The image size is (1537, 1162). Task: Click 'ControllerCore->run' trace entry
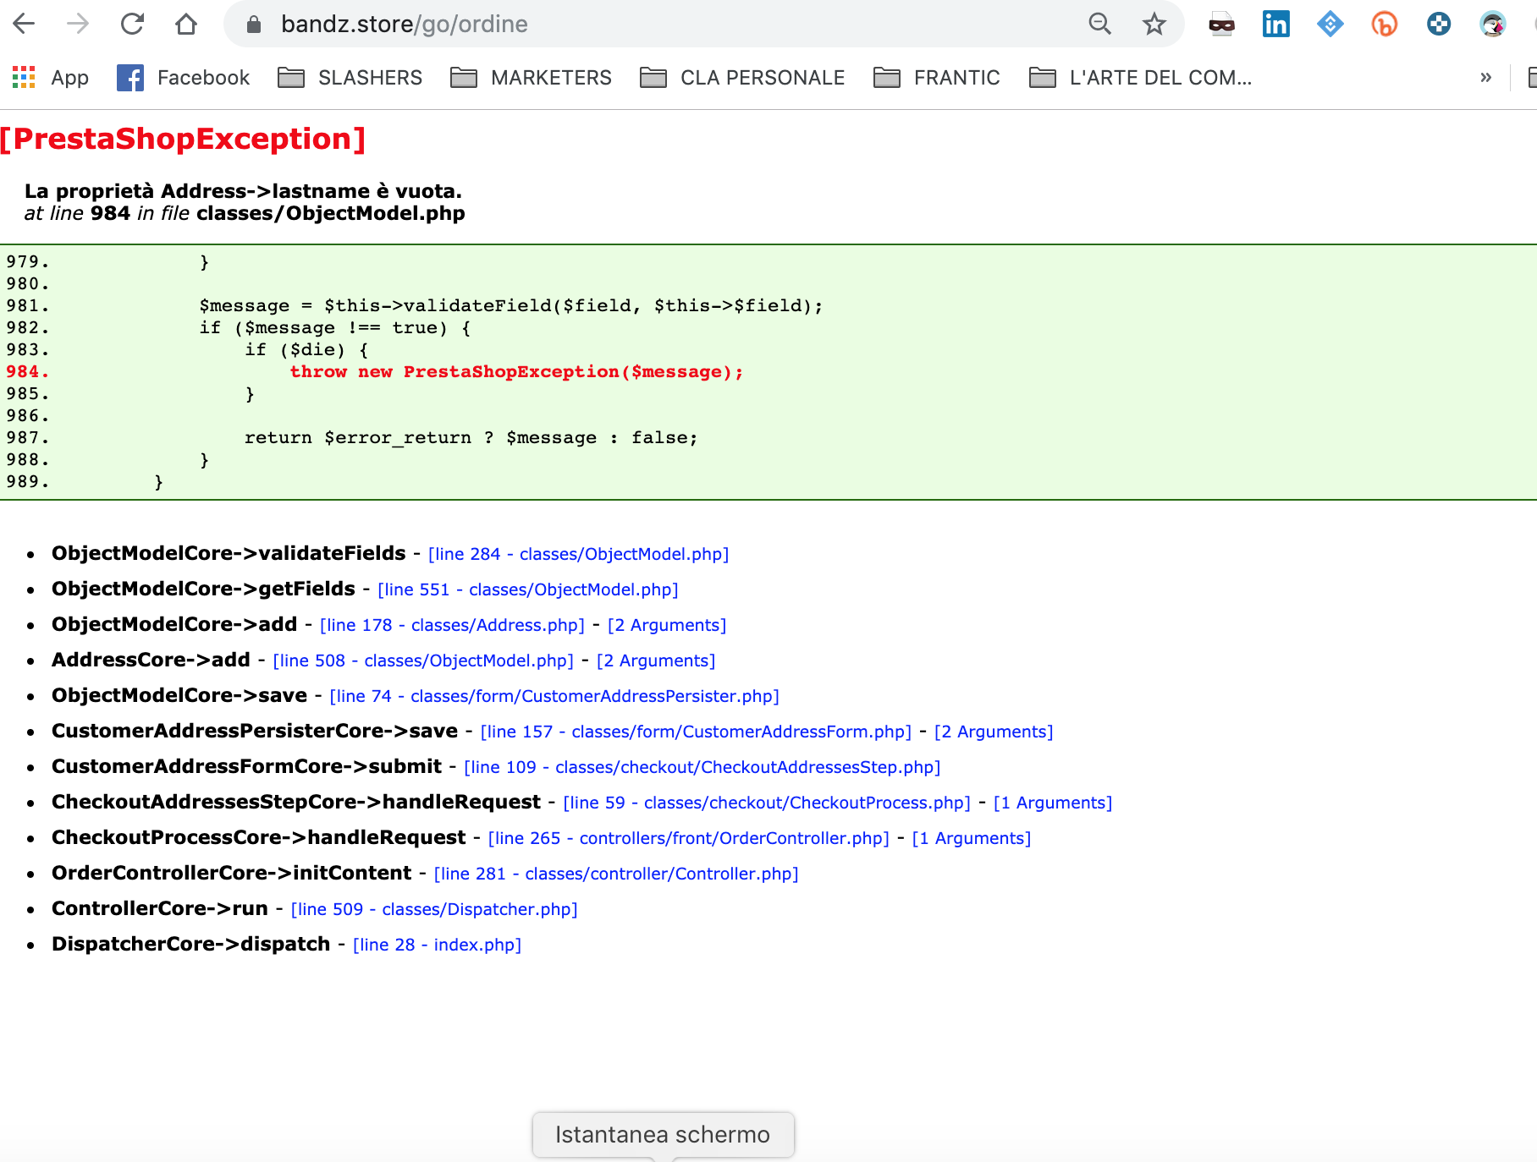pyautogui.click(x=160, y=908)
